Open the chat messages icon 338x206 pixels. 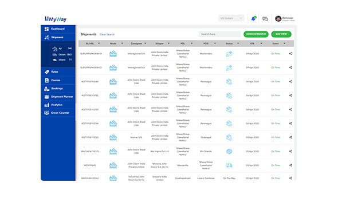tap(265, 19)
